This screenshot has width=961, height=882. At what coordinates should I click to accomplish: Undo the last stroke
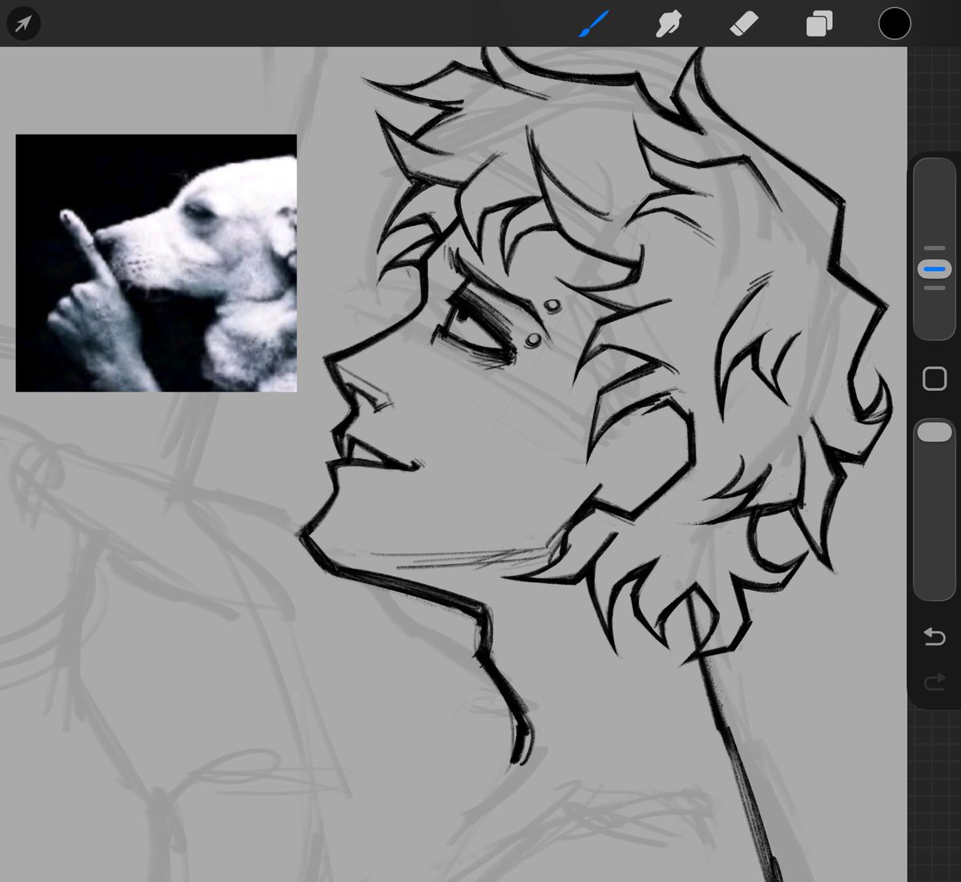[935, 637]
